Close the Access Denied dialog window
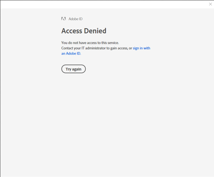214x177 pixels. [210, 4]
